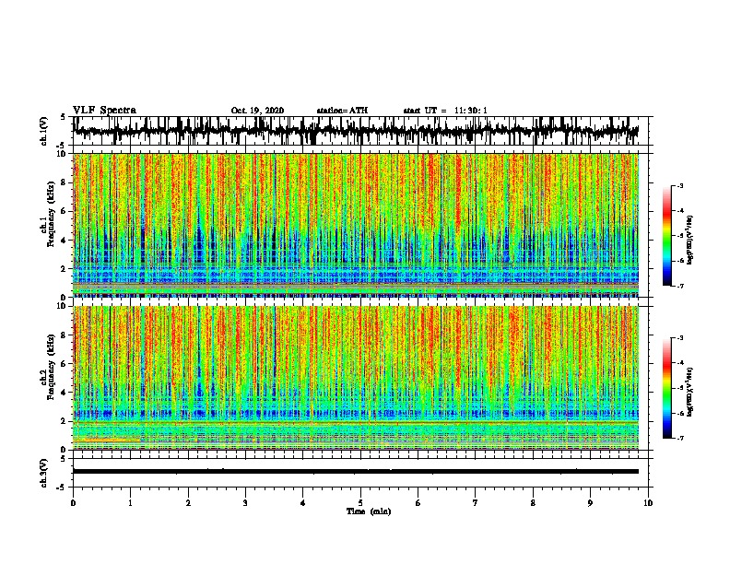Click the ch.3 black voltage trace
Image resolution: width=730 pixels, height=564 pixels.
(355, 472)
